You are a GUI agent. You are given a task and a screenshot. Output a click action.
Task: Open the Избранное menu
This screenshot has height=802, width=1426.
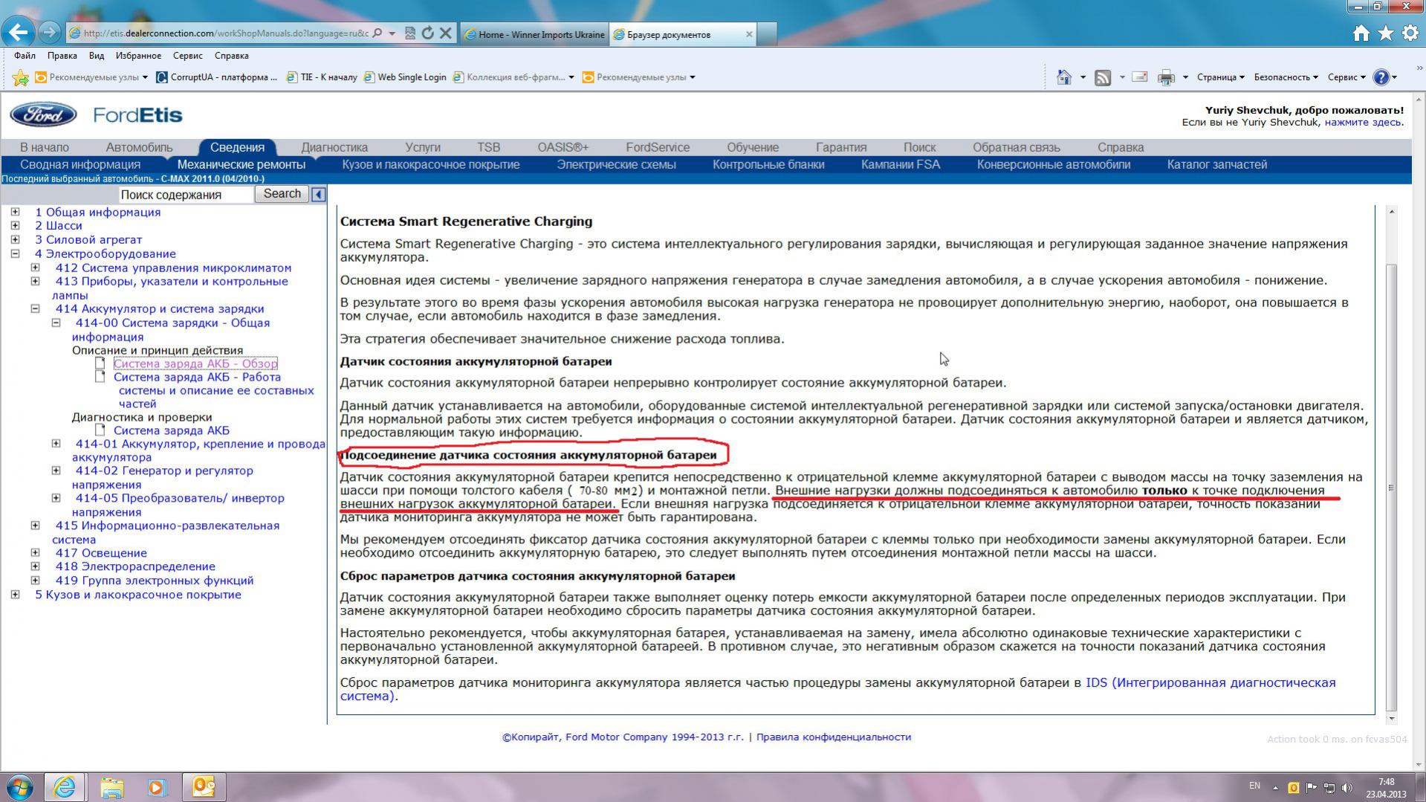pyautogui.click(x=138, y=56)
